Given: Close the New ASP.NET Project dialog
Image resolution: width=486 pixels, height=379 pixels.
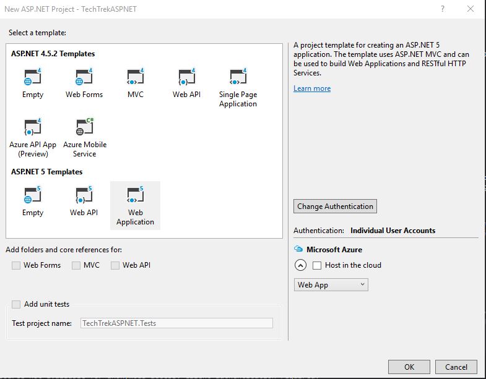Looking at the screenshot, I should [x=471, y=9].
